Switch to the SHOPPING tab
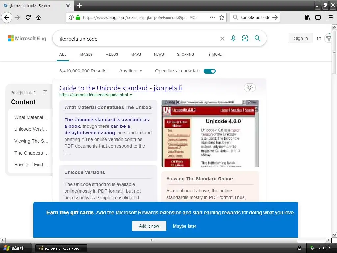 (186, 54)
